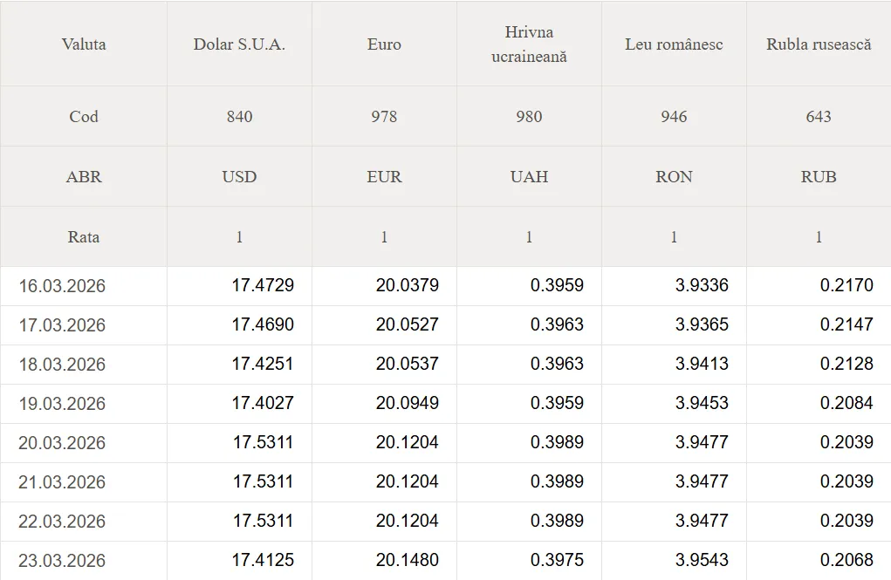Select the Hrivna ucraineană header cell

529,44
